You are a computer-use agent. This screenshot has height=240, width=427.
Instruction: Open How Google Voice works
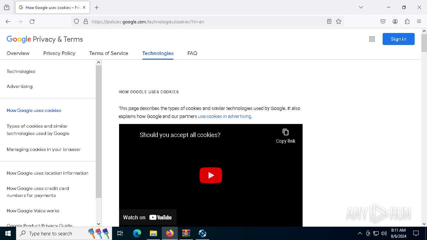click(33, 211)
